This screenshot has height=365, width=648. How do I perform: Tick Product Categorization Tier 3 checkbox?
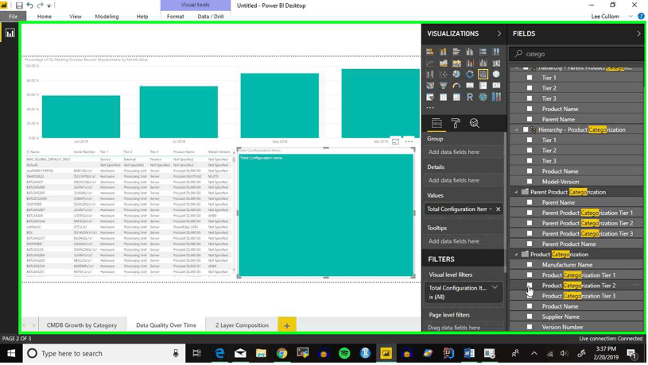click(x=530, y=296)
